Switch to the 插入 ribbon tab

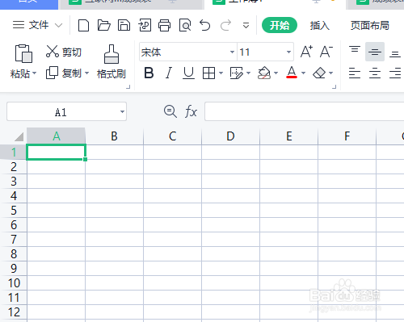319,26
